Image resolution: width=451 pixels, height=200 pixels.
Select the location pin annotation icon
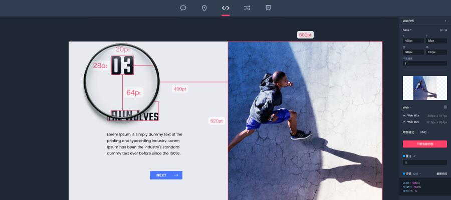(x=204, y=8)
